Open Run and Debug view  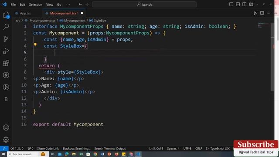point(6,51)
